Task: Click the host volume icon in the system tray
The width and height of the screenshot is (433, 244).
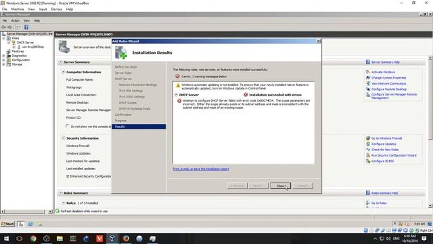Action: click(388, 239)
